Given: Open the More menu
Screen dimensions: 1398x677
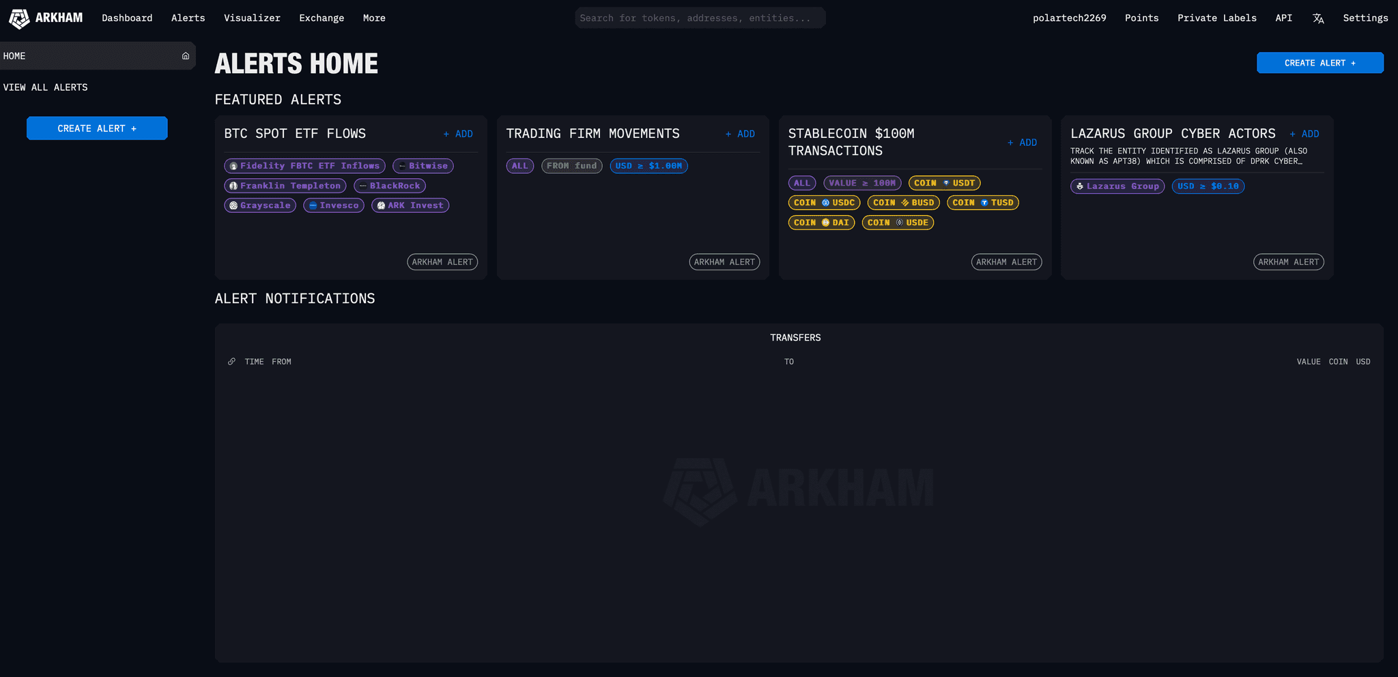Looking at the screenshot, I should tap(374, 18).
